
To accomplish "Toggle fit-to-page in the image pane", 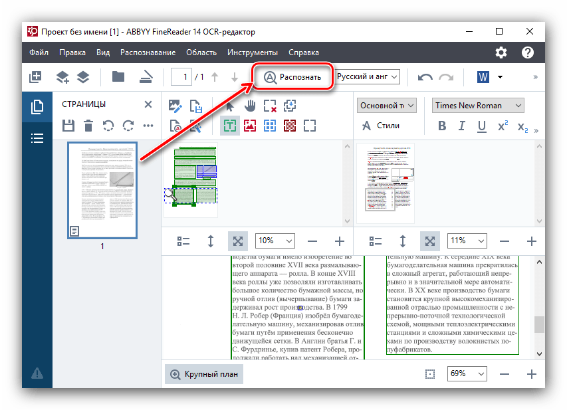I will [238, 241].
